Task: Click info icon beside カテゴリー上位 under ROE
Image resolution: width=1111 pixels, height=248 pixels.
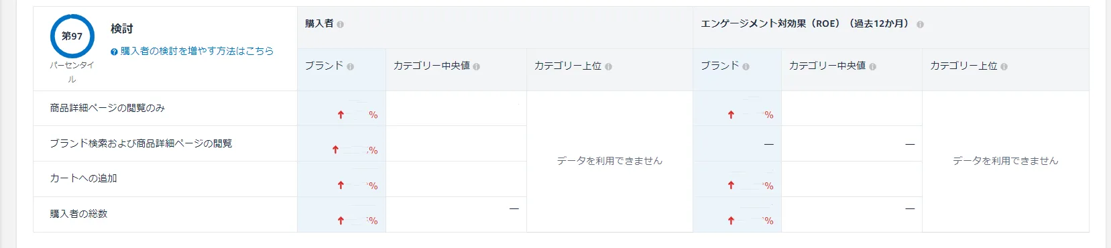Action: pyautogui.click(x=1004, y=66)
